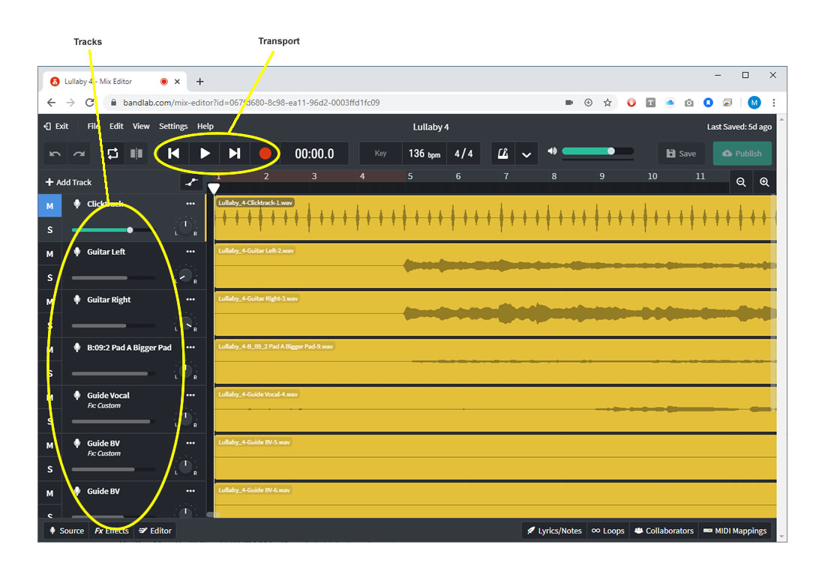Mute the Clicktrack track
This screenshot has height=562, width=825.
49,205
